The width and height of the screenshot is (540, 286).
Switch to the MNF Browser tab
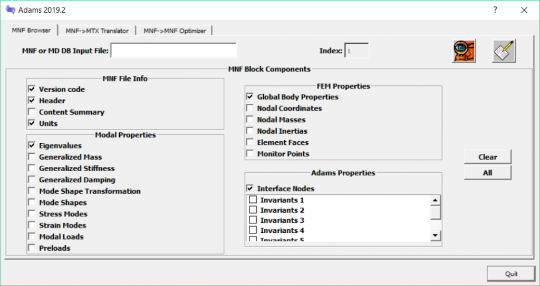click(31, 31)
